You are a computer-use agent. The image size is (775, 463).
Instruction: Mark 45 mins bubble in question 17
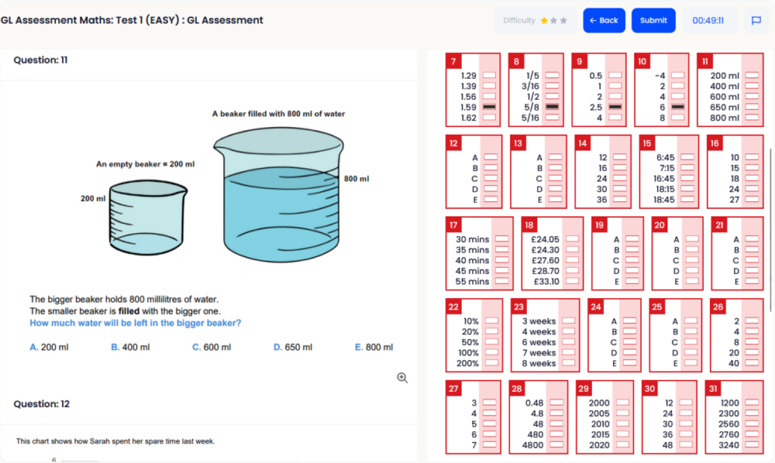pos(502,270)
